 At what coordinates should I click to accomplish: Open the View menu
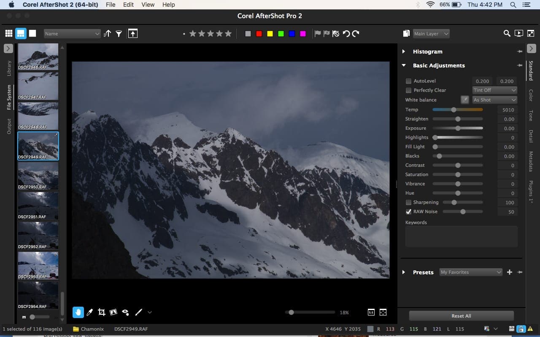pyautogui.click(x=148, y=5)
